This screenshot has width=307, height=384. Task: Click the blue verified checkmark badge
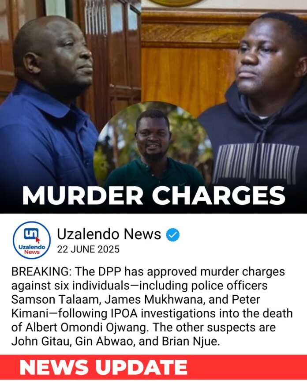tap(173, 235)
